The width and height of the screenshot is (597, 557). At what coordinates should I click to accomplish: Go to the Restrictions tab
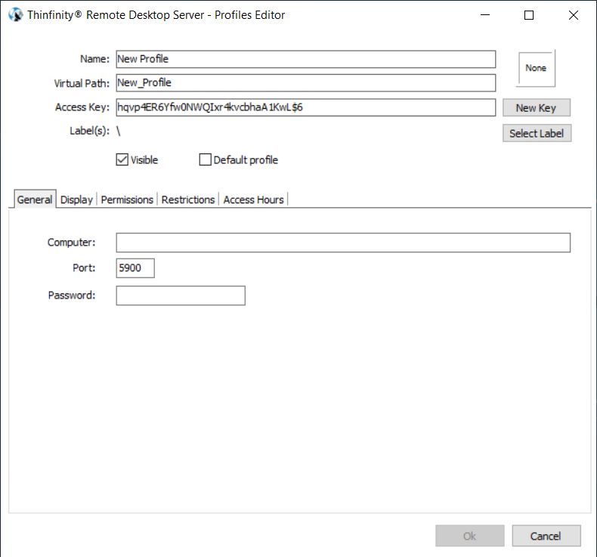188,200
